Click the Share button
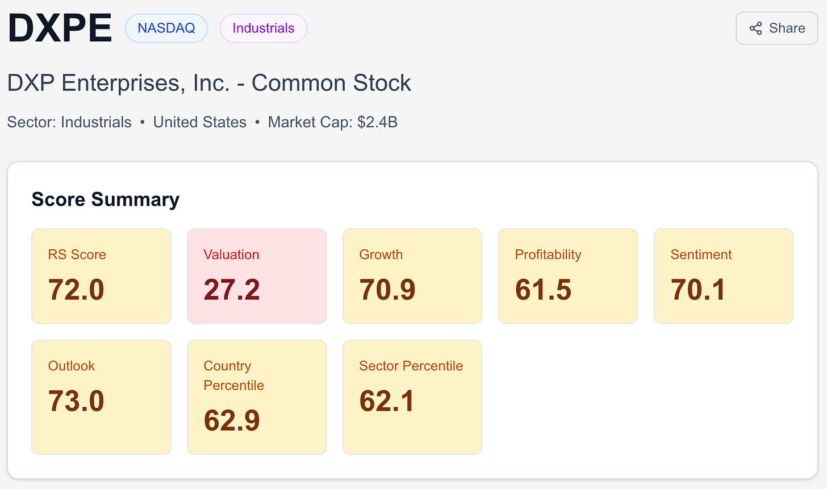Viewport: 827px width, 489px height. coord(776,28)
